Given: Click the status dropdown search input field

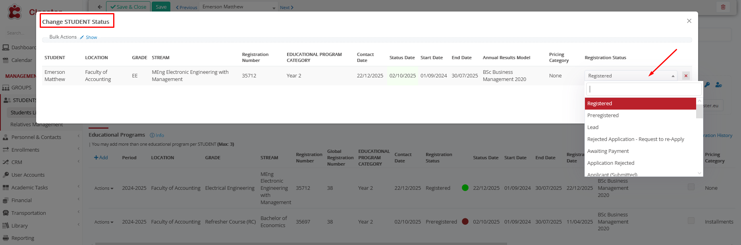Looking at the screenshot, I should (x=643, y=89).
